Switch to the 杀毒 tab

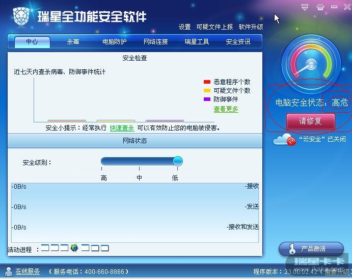(73, 42)
